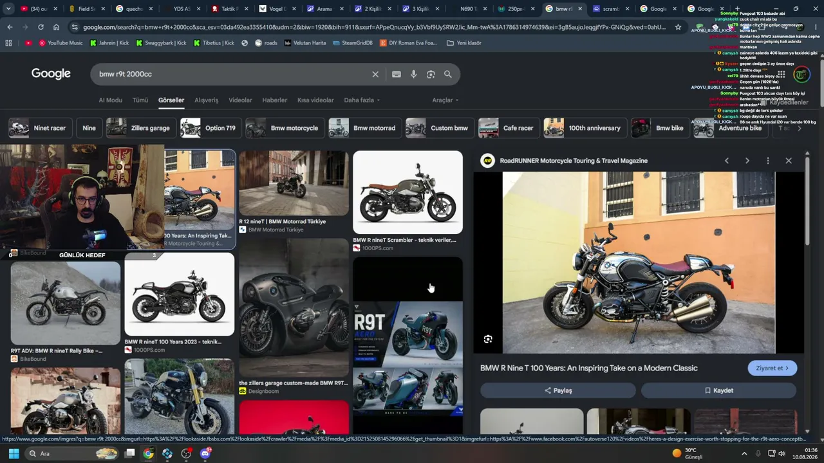Image resolution: width=824 pixels, height=463 pixels.
Task: Start voice search with the microphone icon
Action: click(x=414, y=74)
